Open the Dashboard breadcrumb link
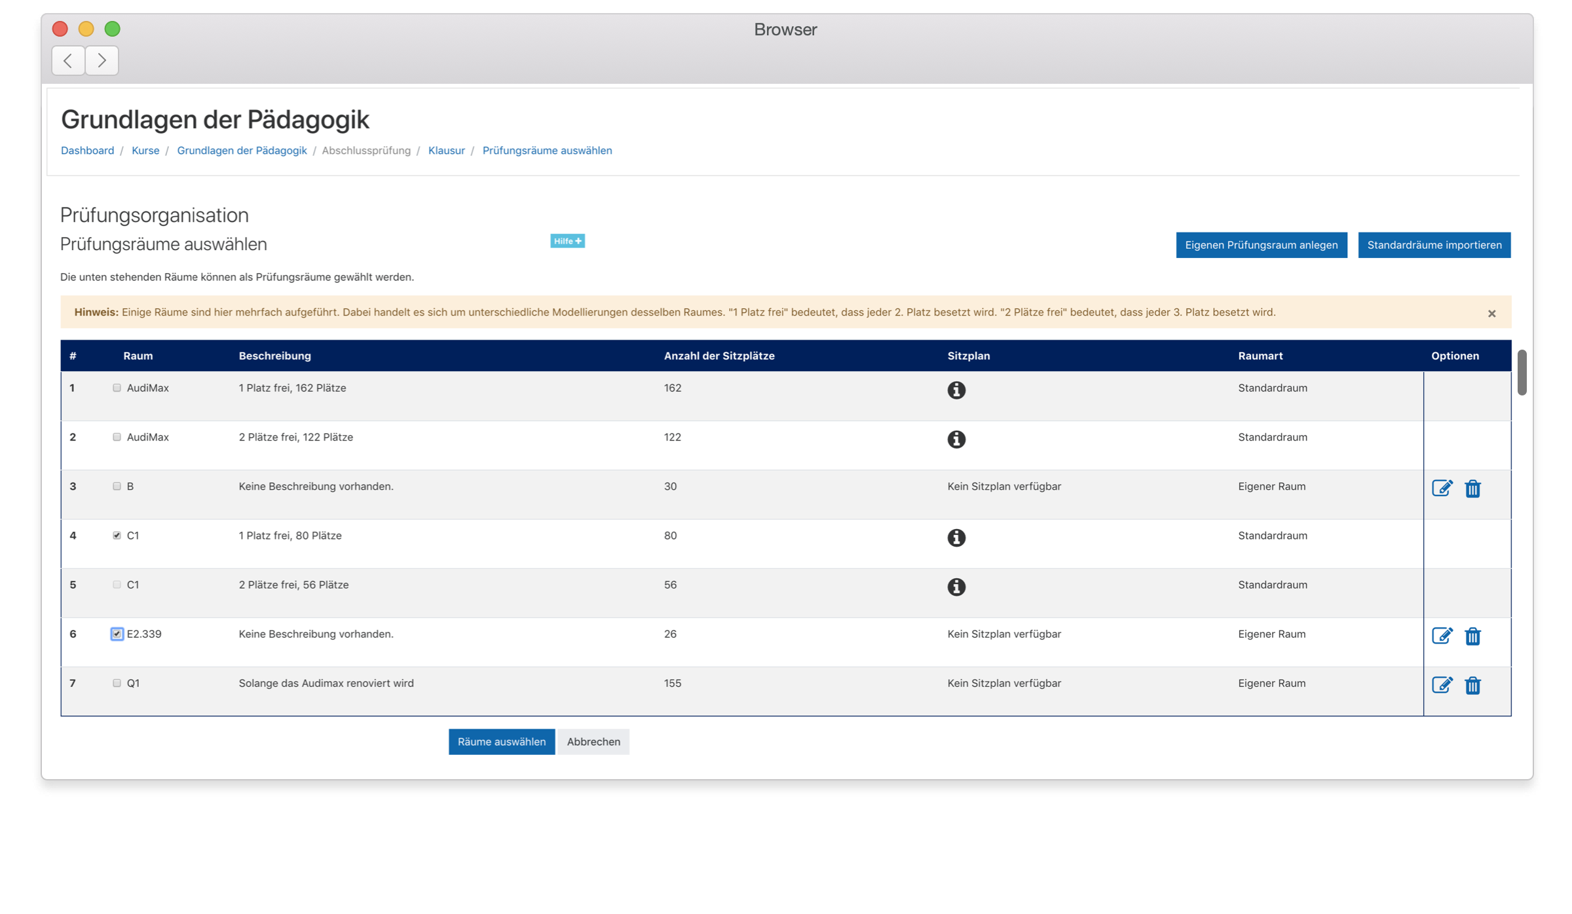Viewport: 1572px width, 914px height. (x=87, y=151)
